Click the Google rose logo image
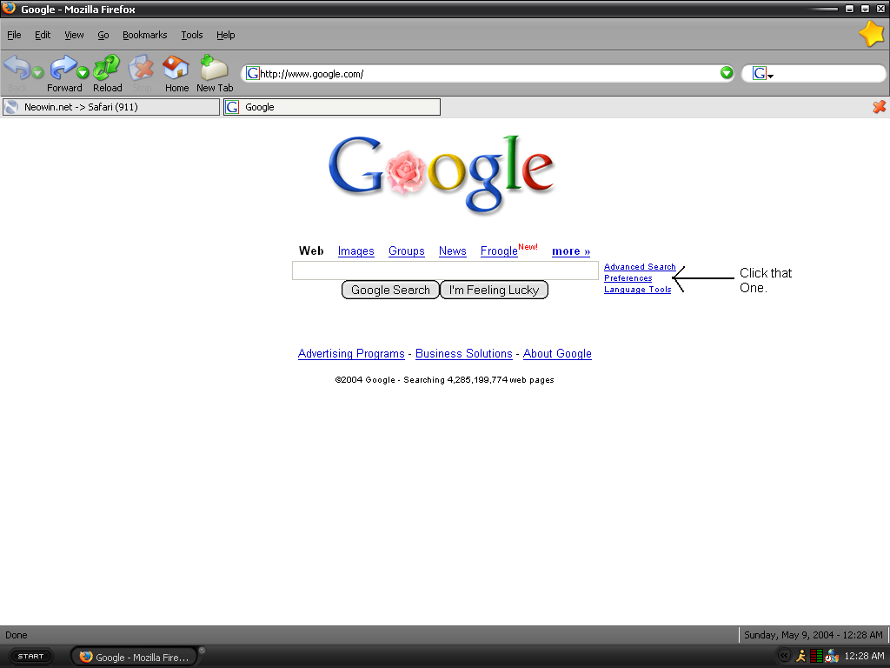The width and height of the screenshot is (890, 668). 442,174
